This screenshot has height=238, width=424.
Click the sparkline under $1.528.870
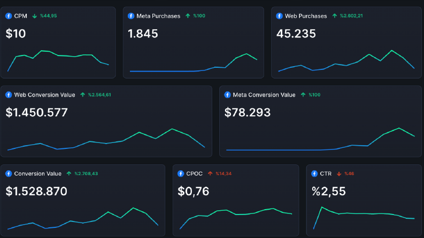click(x=83, y=219)
